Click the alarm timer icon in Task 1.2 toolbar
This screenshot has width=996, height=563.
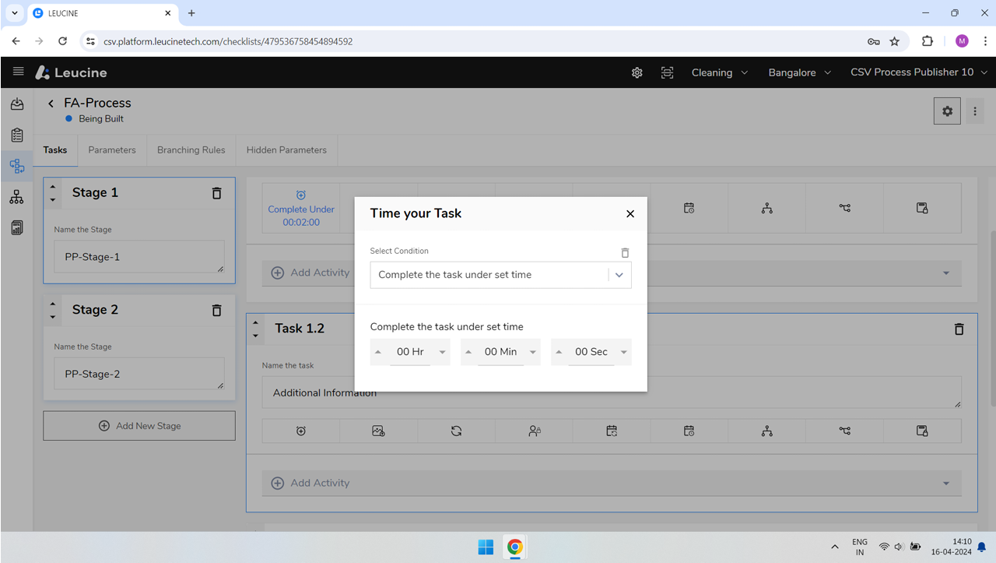point(301,431)
